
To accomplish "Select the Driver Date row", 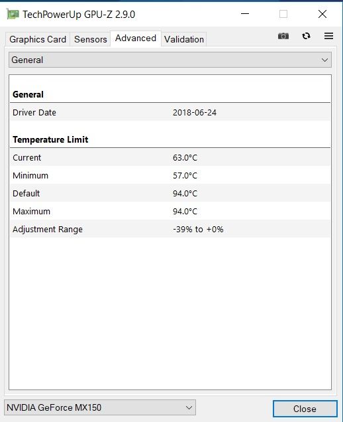I will pyautogui.click(x=170, y=113).
